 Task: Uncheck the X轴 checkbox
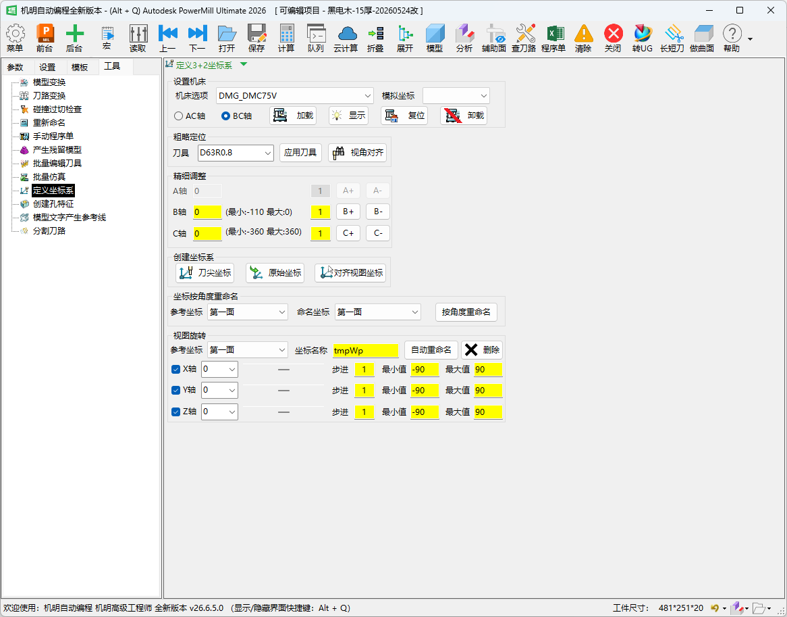(x=175, y=369)
